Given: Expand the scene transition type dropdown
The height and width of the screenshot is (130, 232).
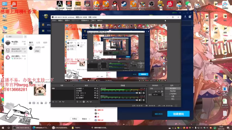Looking at the screenshot, I should 156,88.
